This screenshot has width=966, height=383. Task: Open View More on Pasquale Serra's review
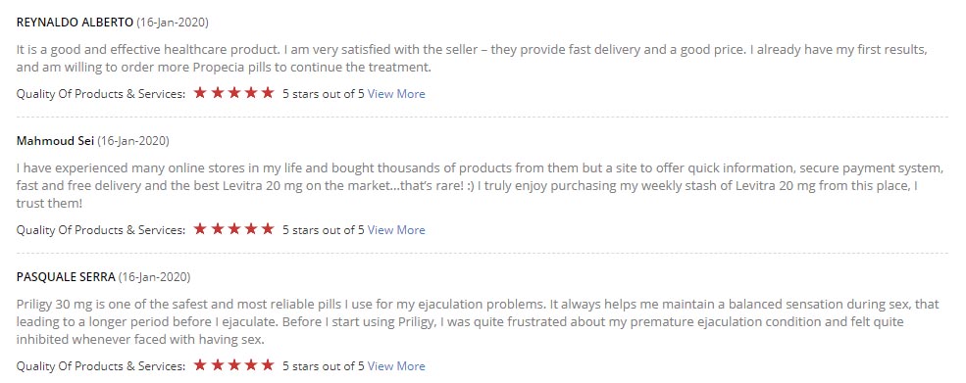coord(396,365)
